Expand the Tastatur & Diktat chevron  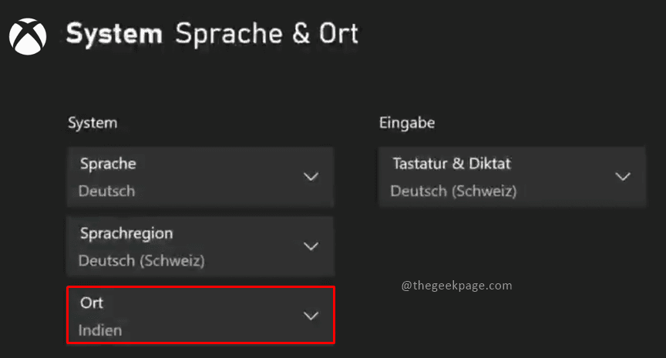coord(622,177)
